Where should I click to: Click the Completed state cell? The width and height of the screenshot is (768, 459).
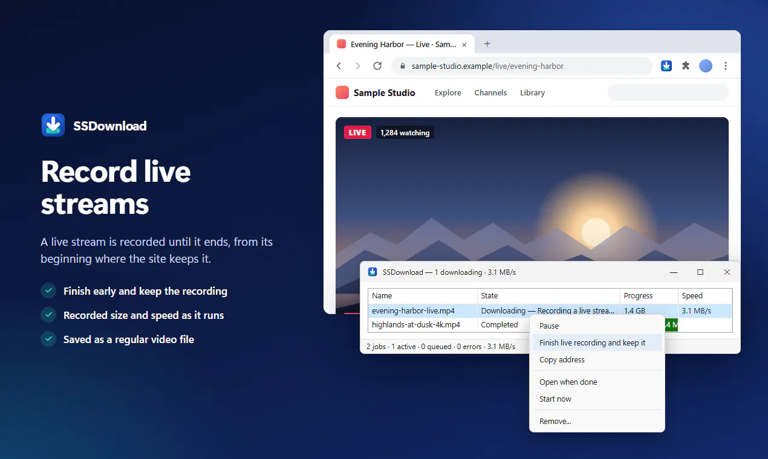click(500, 324)
